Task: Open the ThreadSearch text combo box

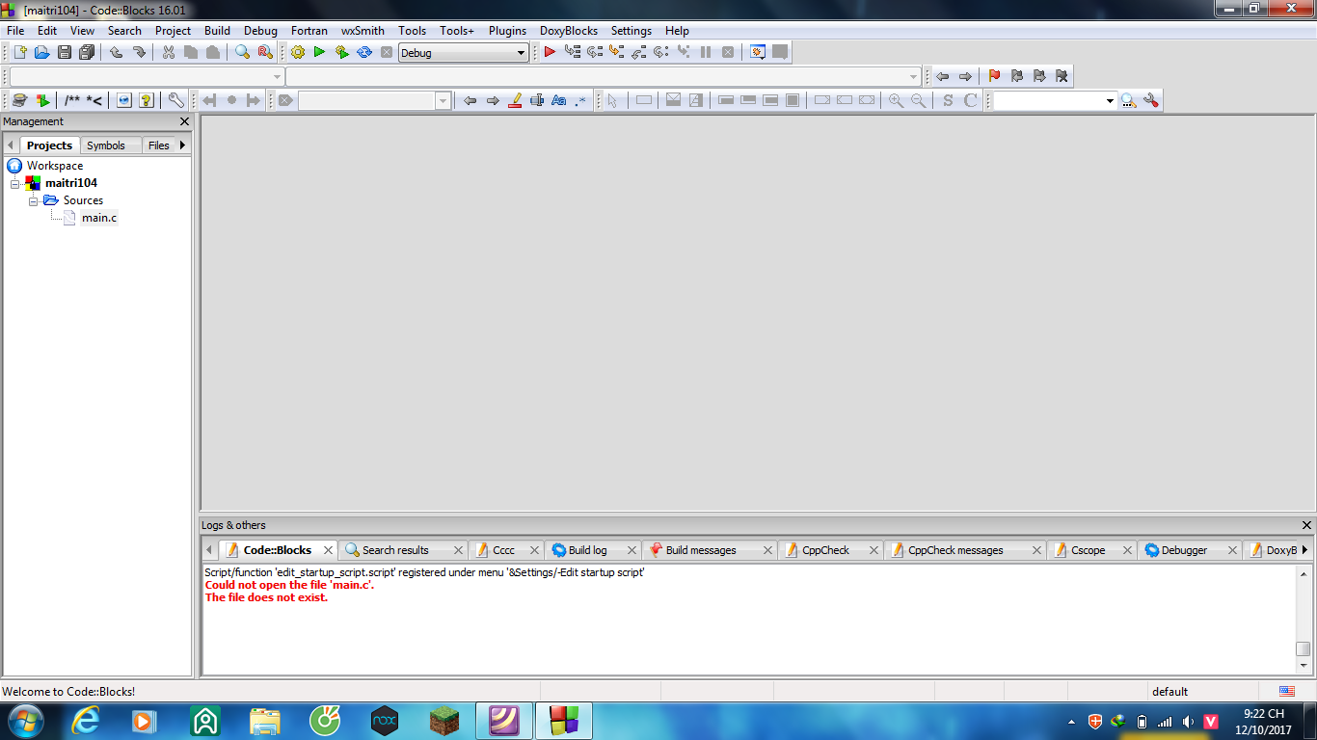Action: point(1055,100)
